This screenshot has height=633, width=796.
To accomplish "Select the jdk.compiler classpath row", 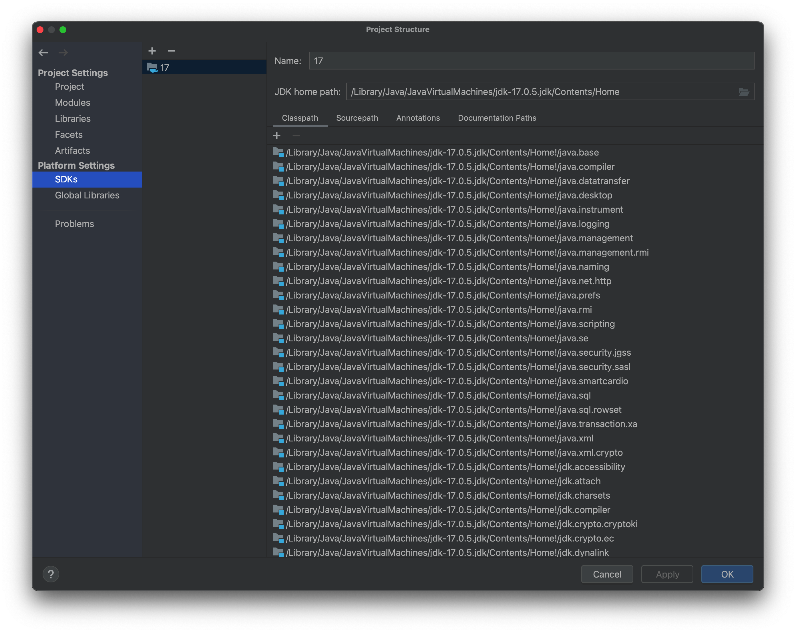I will [x=516, y=510].
